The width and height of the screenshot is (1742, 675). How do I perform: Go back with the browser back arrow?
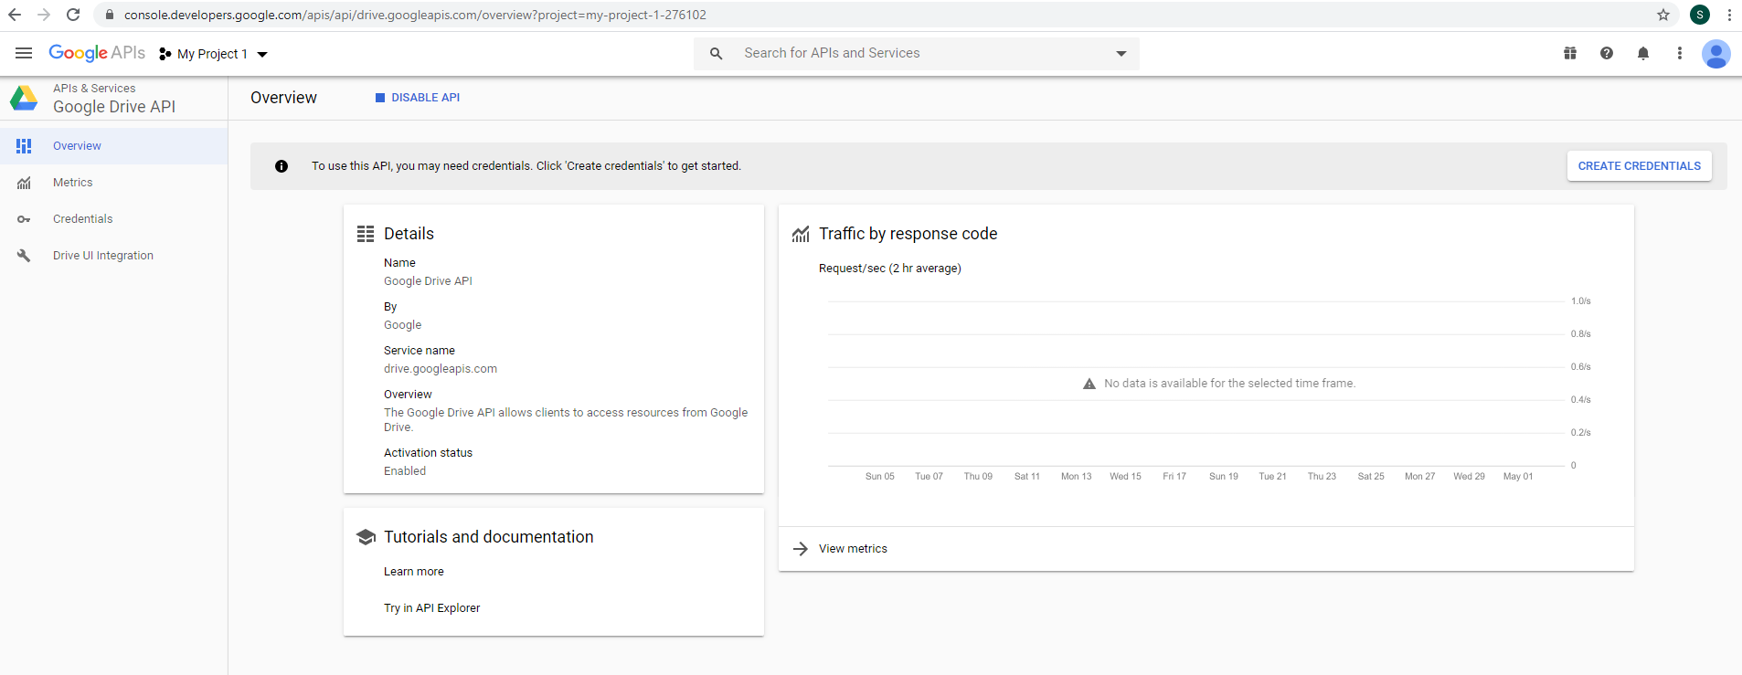[15, 15]
